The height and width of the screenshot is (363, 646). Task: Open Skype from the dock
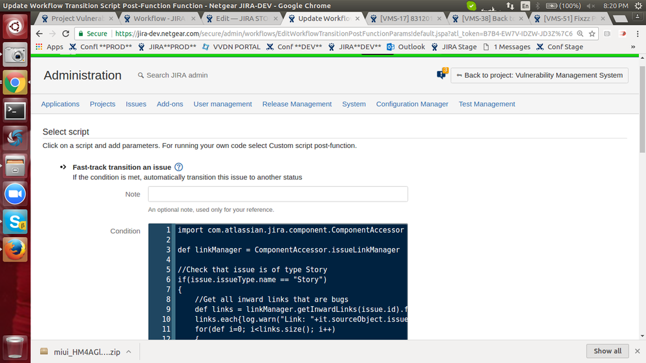pyautogui.click(x=16, y=222)
